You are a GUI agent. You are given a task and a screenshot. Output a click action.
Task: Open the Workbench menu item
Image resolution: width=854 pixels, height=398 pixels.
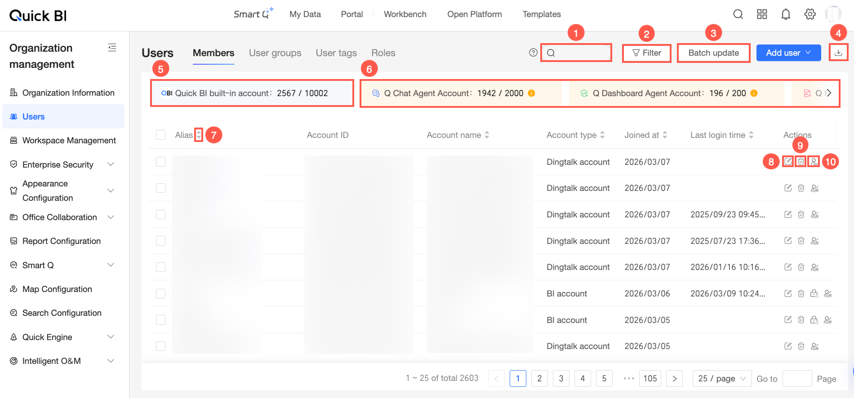pos(405,14)
